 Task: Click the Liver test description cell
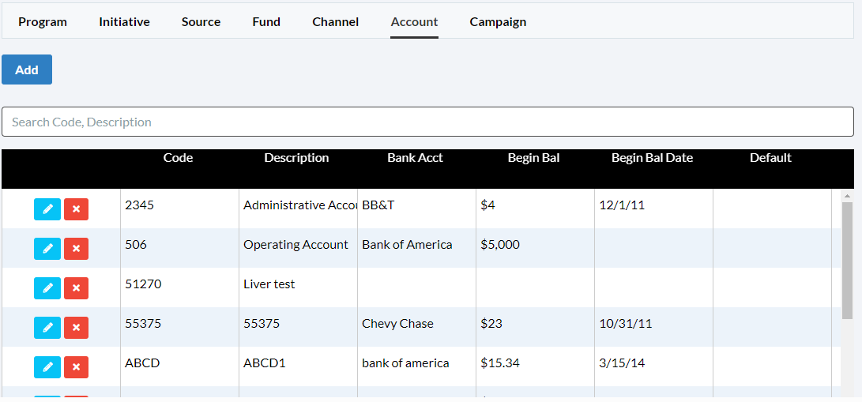[299, 287]
